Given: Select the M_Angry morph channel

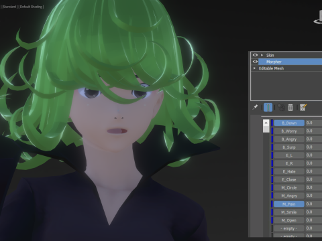Looking at the screenshot, I should (x=289, y=195).
